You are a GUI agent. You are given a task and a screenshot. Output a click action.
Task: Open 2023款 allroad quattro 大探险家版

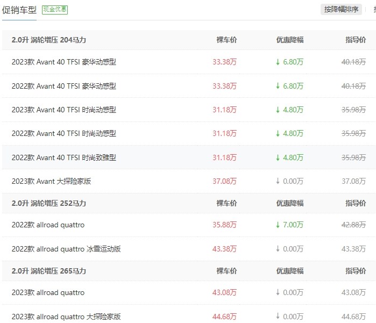point(66,317)
